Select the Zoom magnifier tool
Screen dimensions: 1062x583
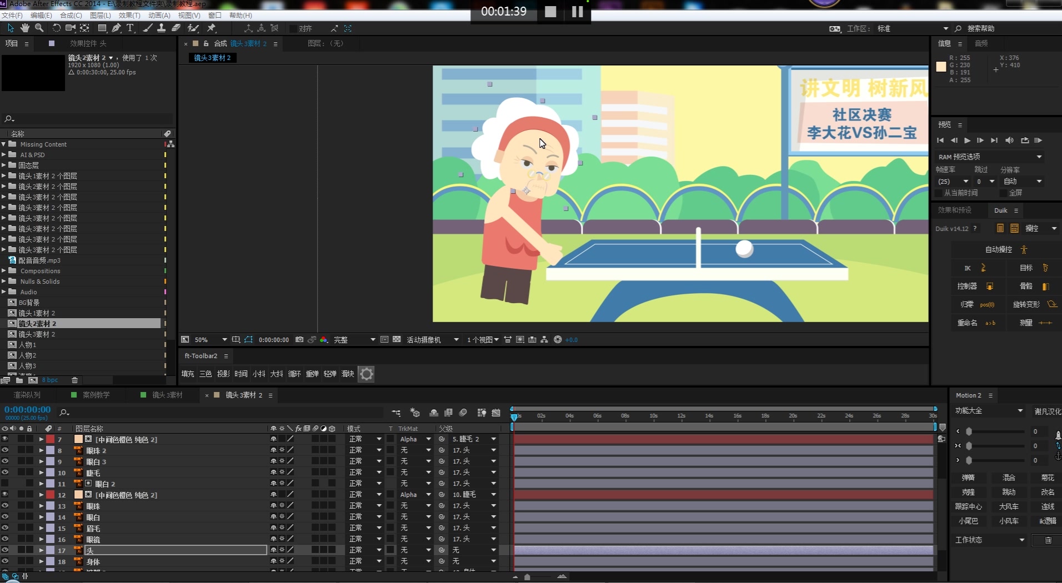pyautogui.click(x=39, y=28)
